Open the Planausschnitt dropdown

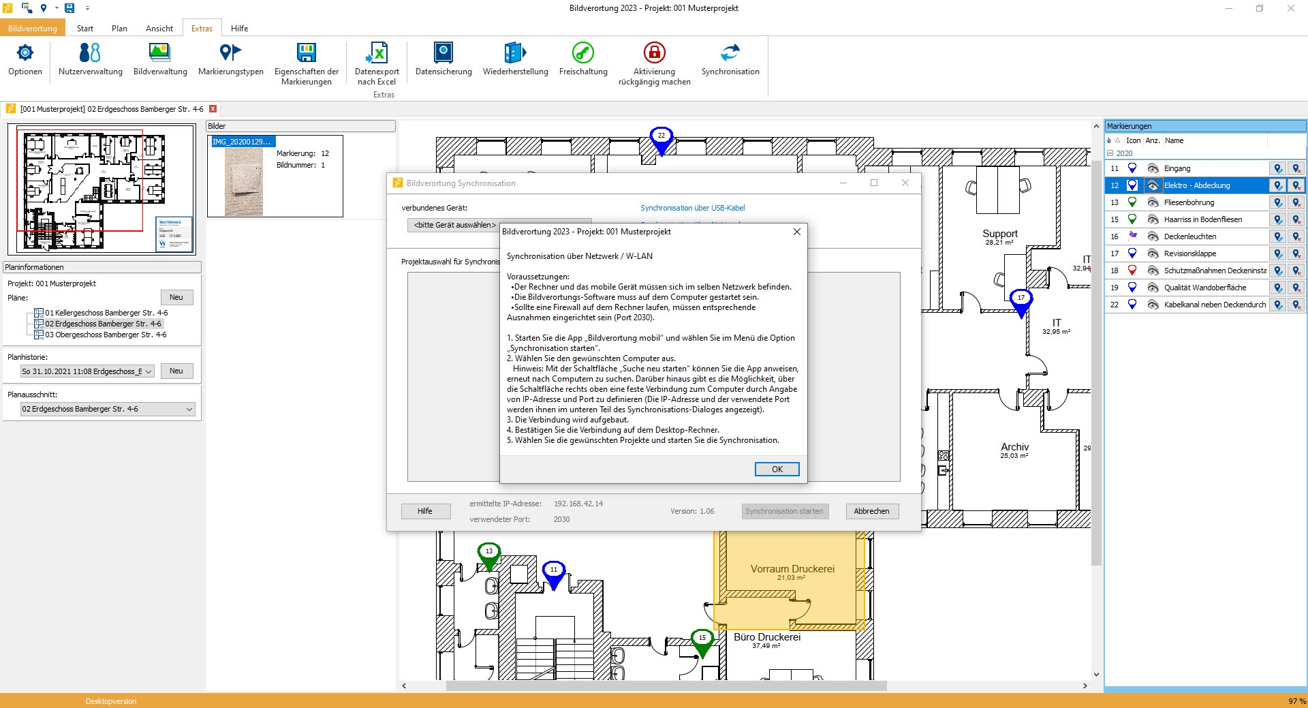click(108, 409)
